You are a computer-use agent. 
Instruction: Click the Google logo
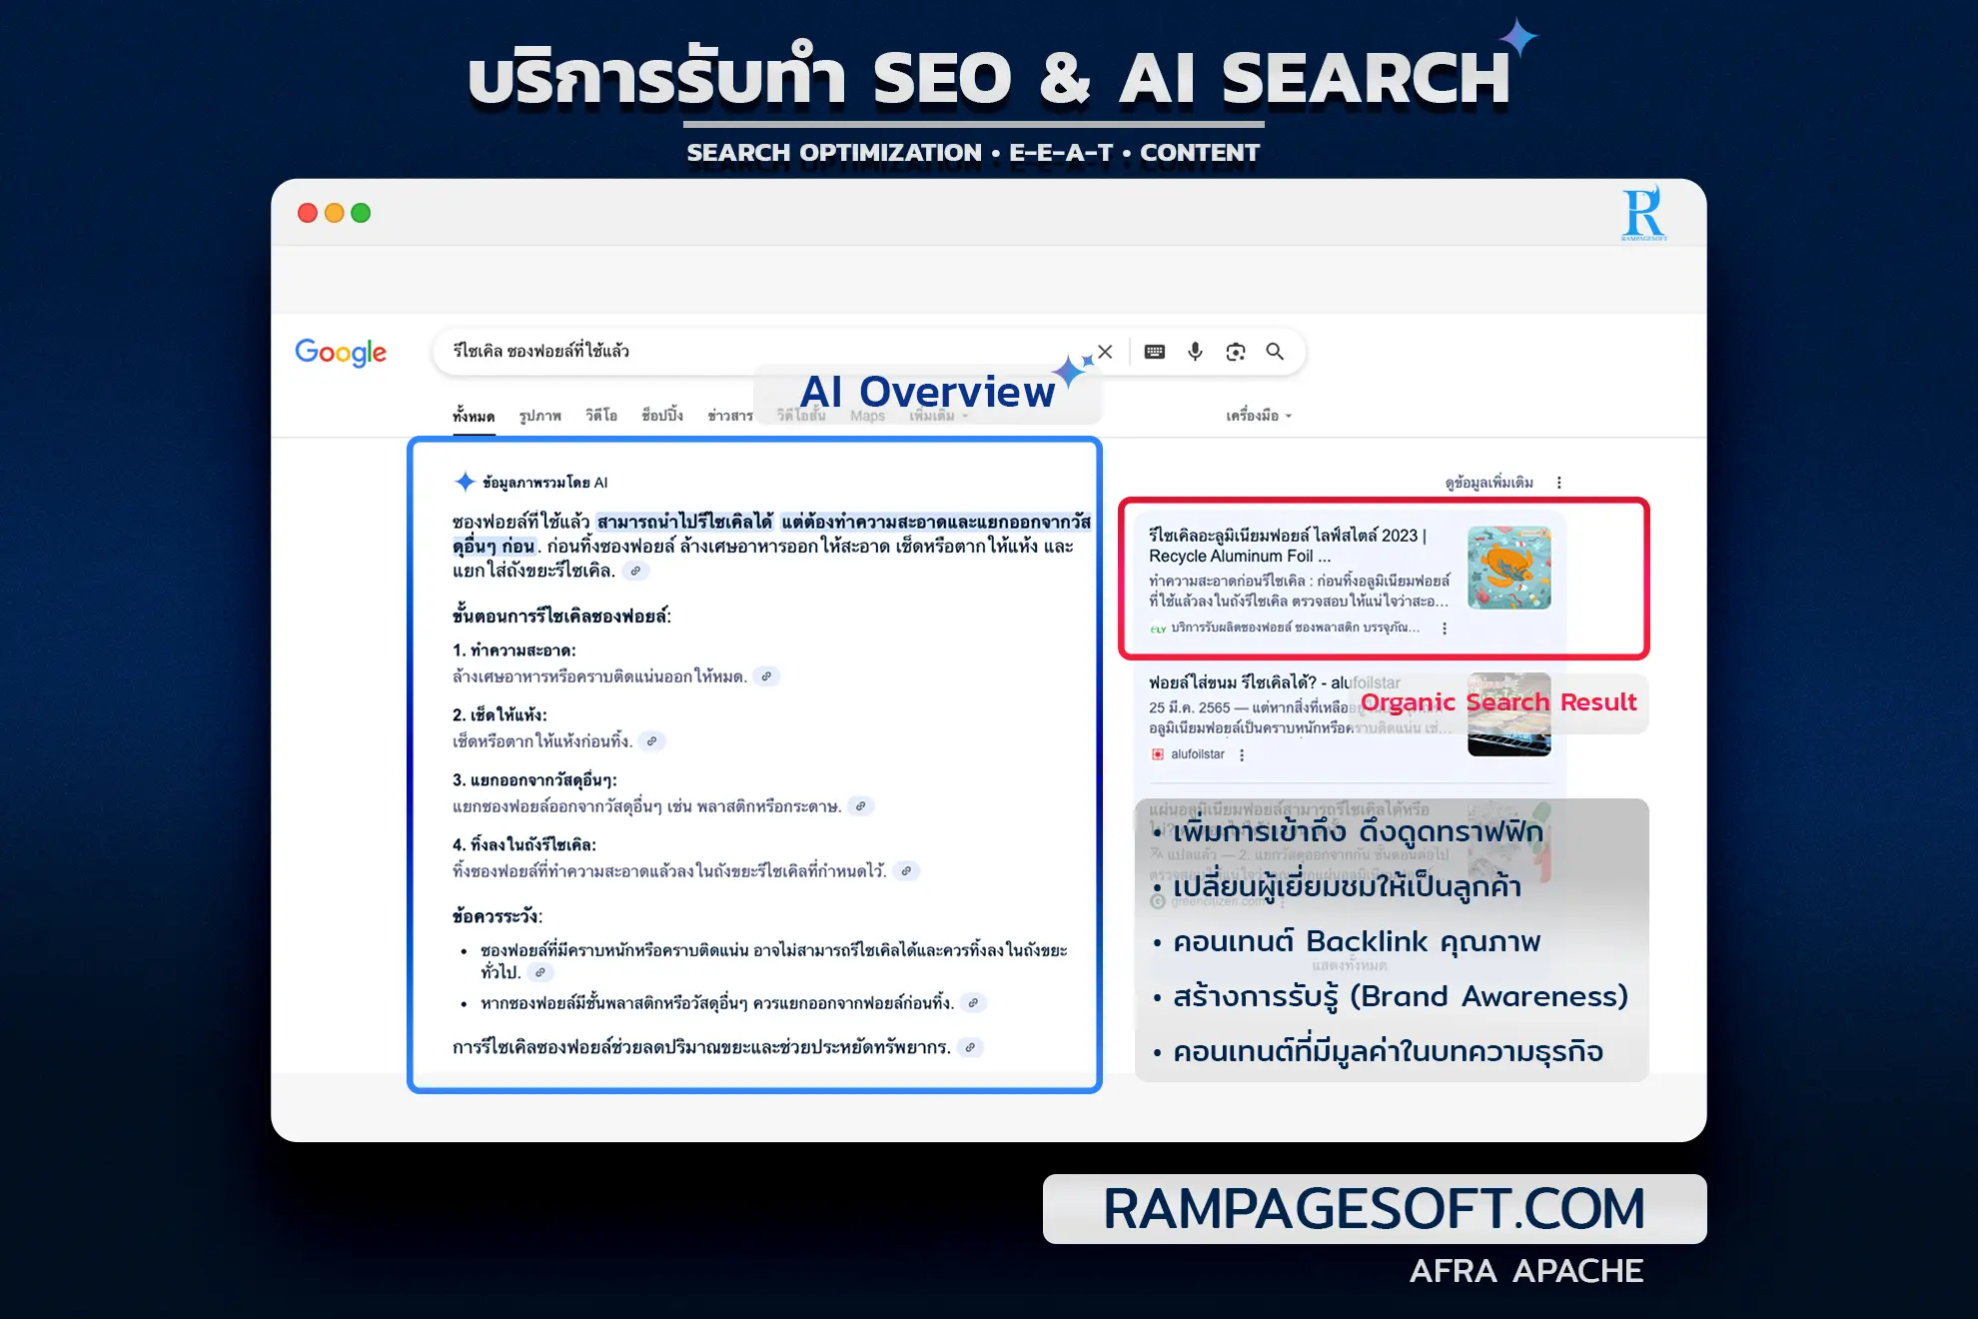[341, 352]
